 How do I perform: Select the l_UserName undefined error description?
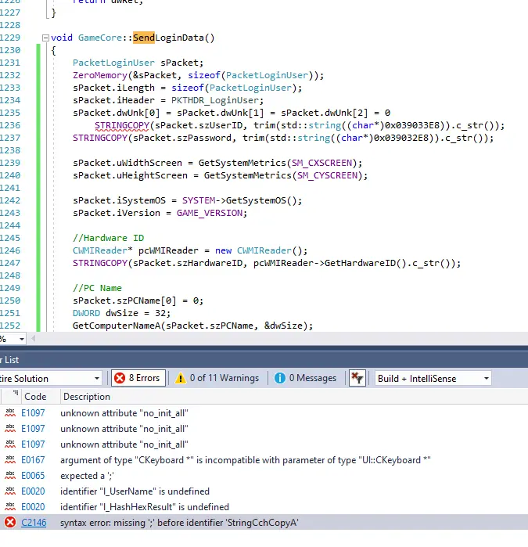tap(135, 491)
